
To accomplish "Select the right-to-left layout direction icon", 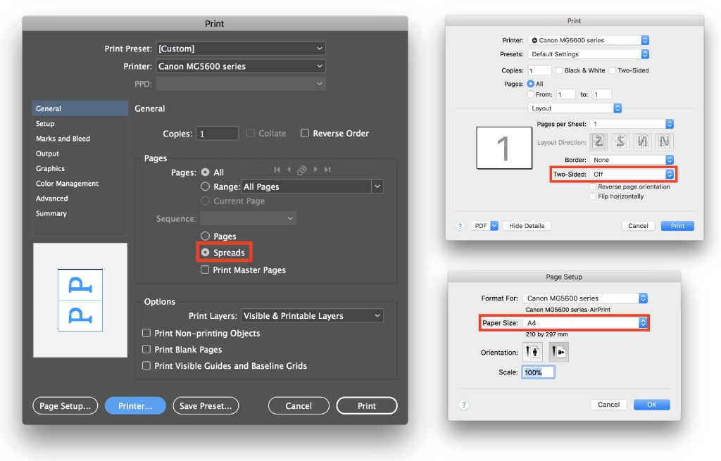I will coord(620,142).
